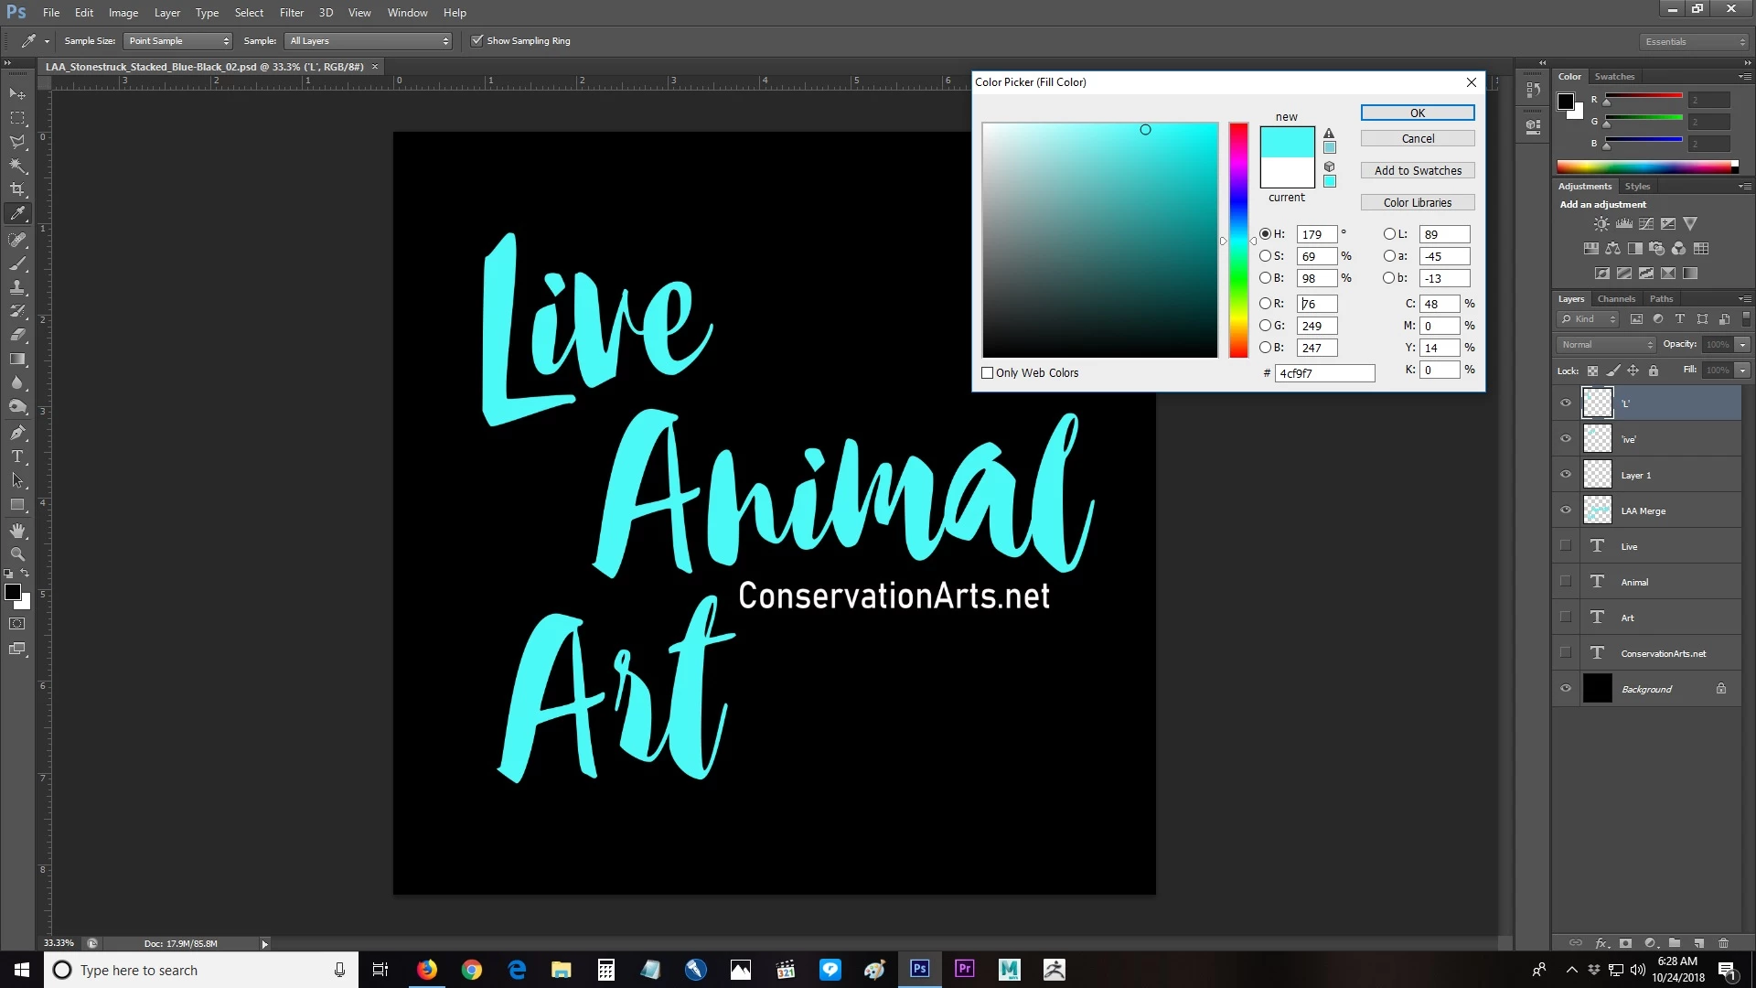1756x988 pixels.
Task: Select the Zoom tool
Action: (x=17, y=554)
